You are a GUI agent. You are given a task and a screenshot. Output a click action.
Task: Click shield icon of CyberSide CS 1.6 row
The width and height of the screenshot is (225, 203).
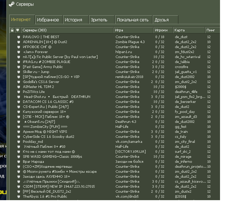click(19, 137)
